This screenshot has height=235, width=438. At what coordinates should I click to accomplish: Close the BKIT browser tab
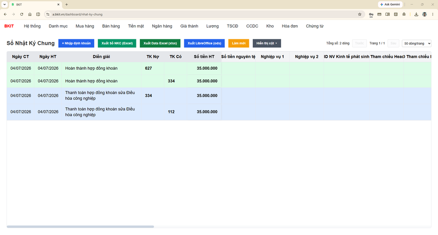pos(58,4)
